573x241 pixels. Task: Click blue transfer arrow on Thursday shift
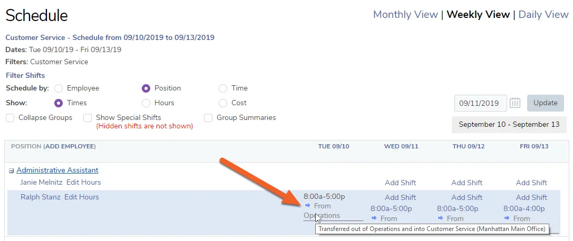pos(441,218)
